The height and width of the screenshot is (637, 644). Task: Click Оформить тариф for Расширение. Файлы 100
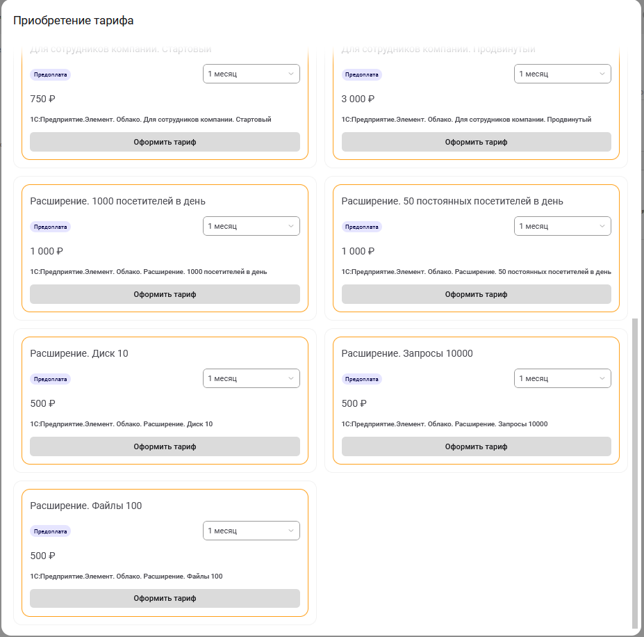165,598
